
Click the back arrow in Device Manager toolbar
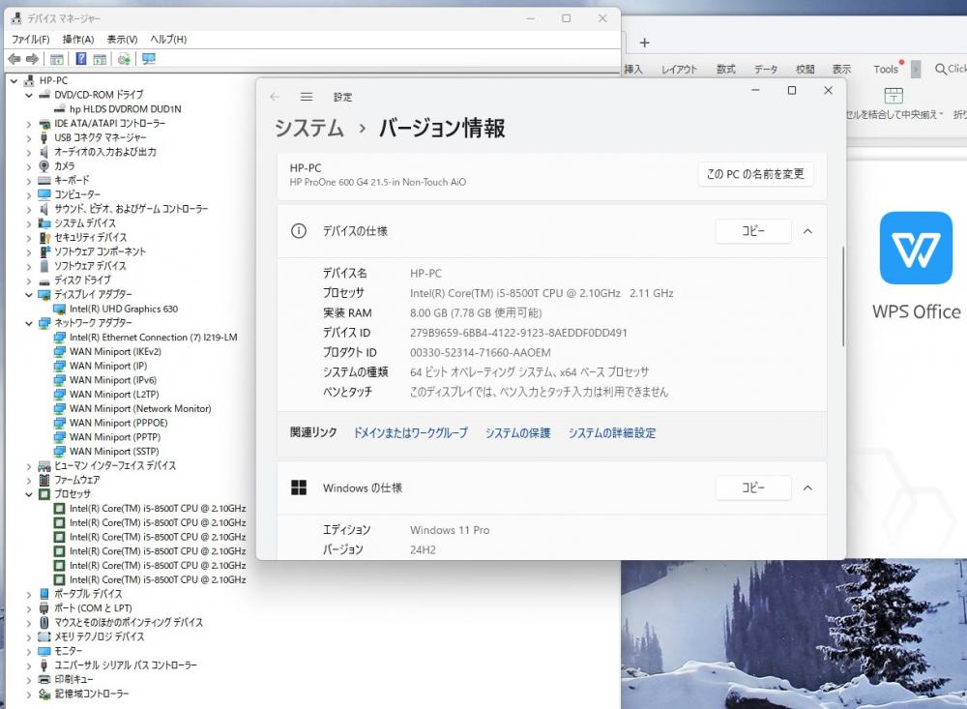point(14,59)
